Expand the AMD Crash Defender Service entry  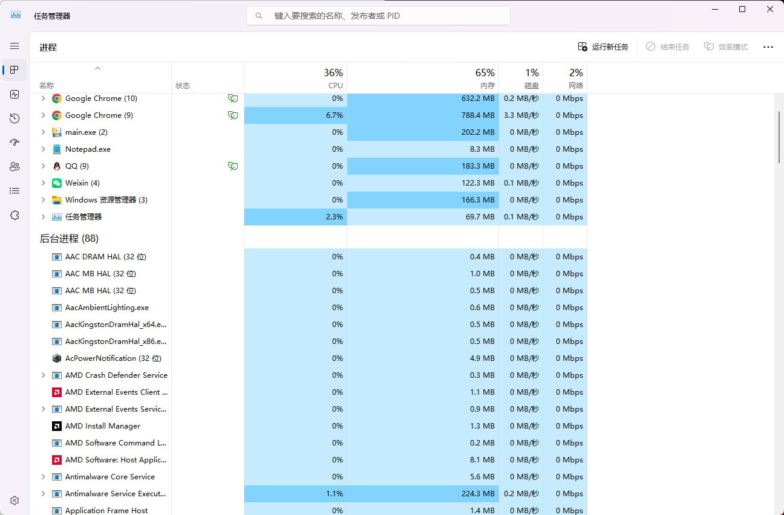(43, 375)
